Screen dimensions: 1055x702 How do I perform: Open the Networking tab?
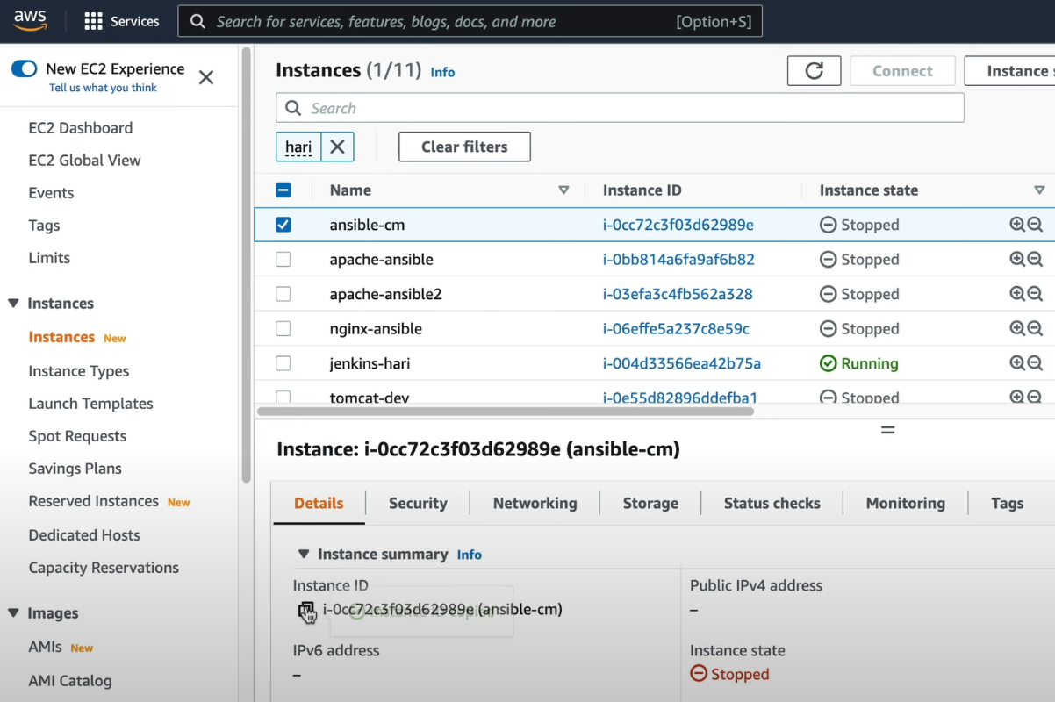tap(535, 503)
